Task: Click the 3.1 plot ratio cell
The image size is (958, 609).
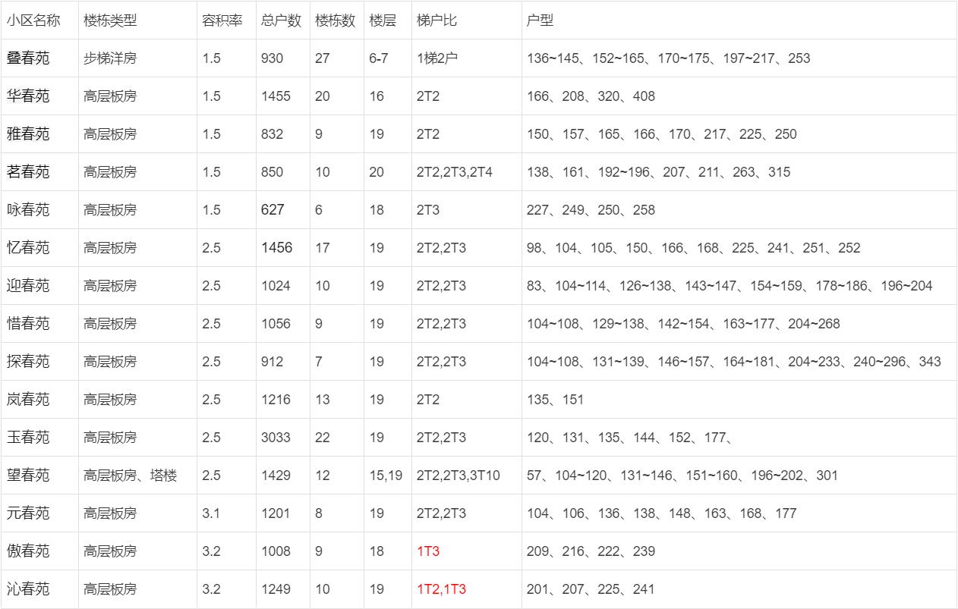Action: [x=211, y=513]
